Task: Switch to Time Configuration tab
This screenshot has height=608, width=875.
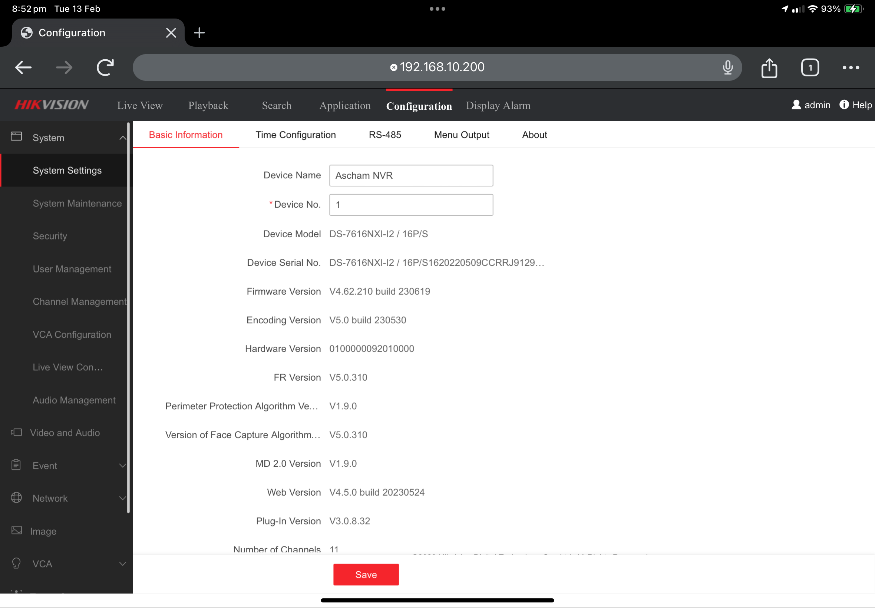Action: [295, 135]
